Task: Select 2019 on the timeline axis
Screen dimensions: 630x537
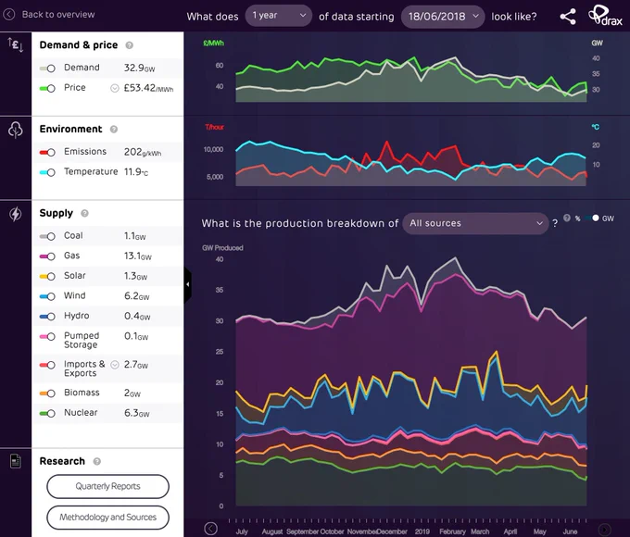Action: pyautogui.click(x=422, y=531)
